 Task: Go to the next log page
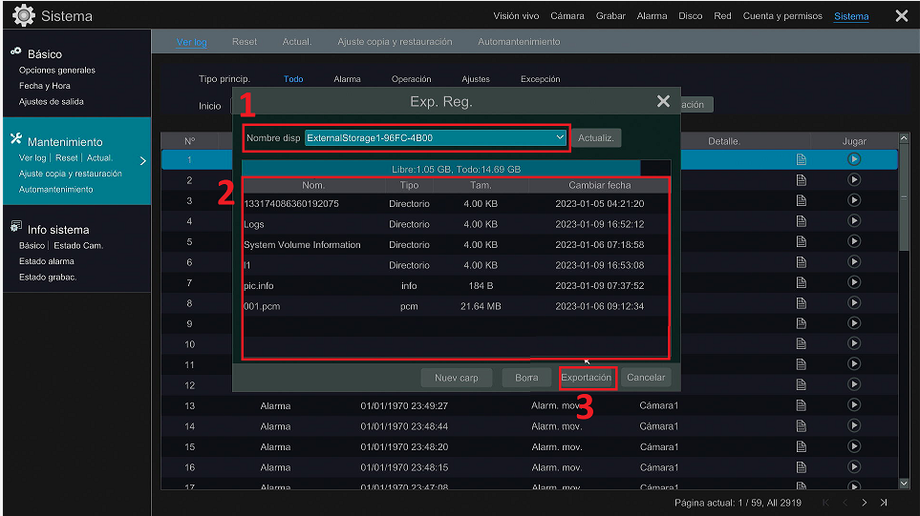click(864, 503)
